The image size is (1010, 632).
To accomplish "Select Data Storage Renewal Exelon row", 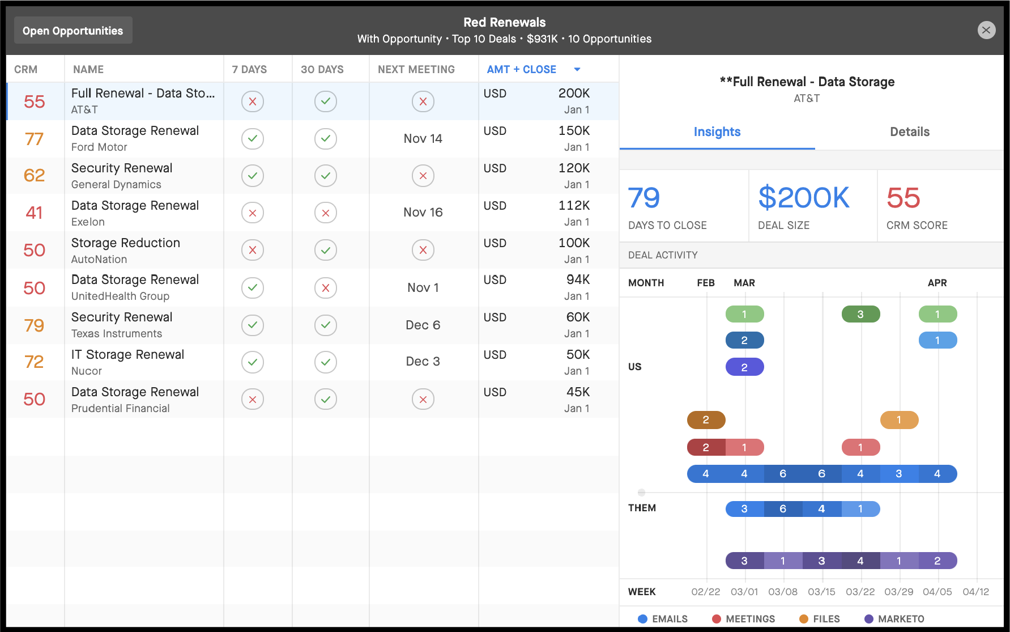I will point(313,213).
